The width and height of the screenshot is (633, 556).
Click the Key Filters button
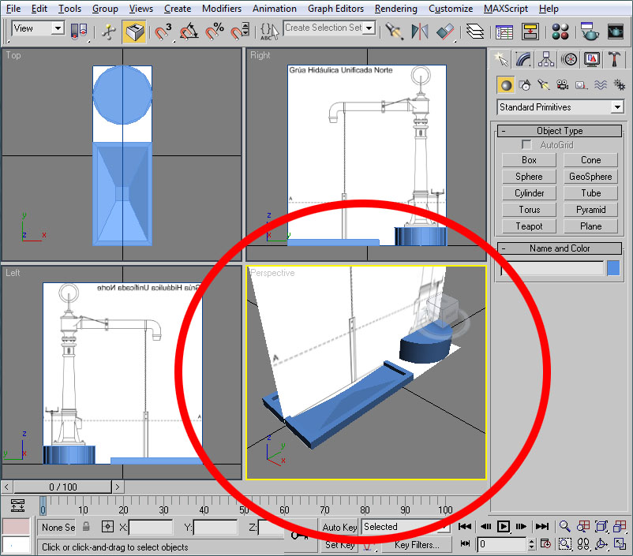point(417,545)
